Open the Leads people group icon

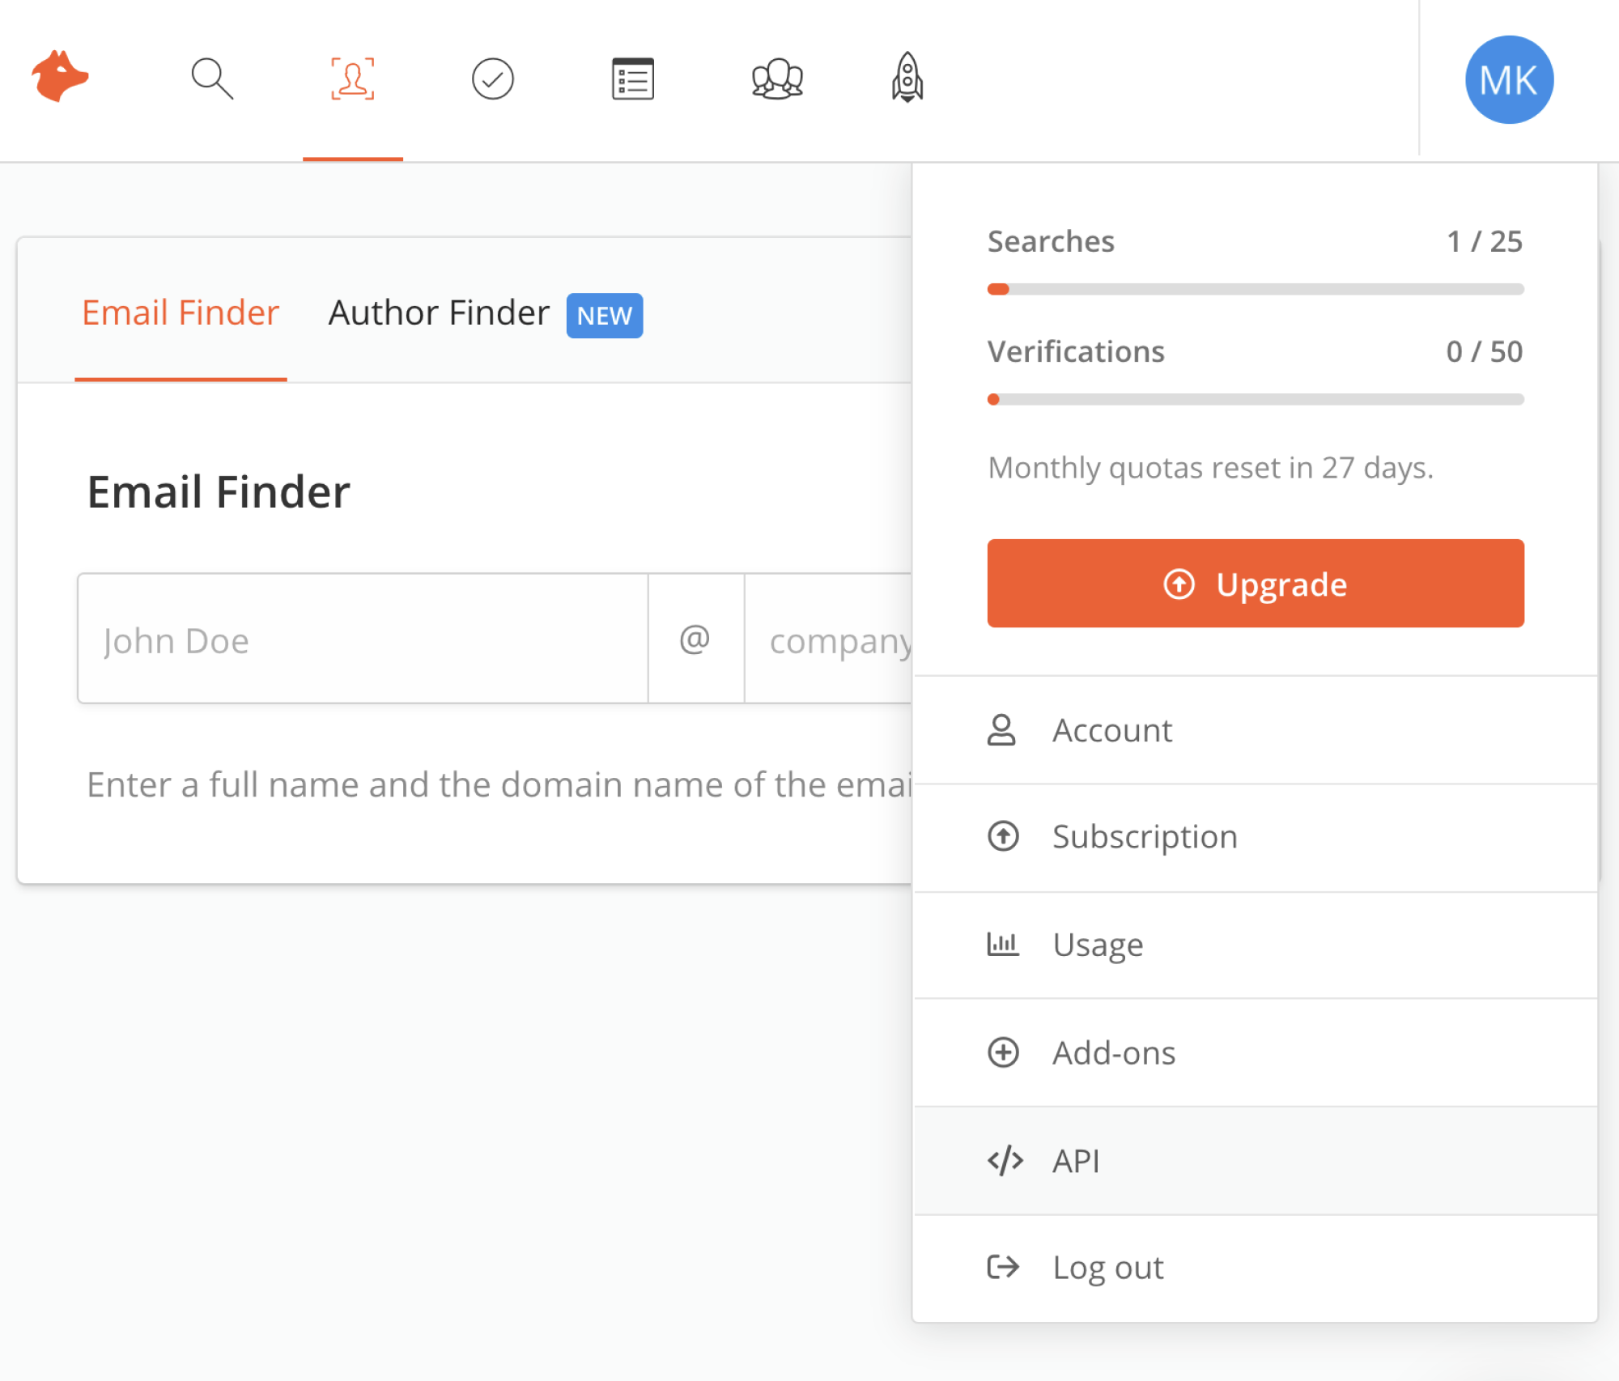click(776, 79)
